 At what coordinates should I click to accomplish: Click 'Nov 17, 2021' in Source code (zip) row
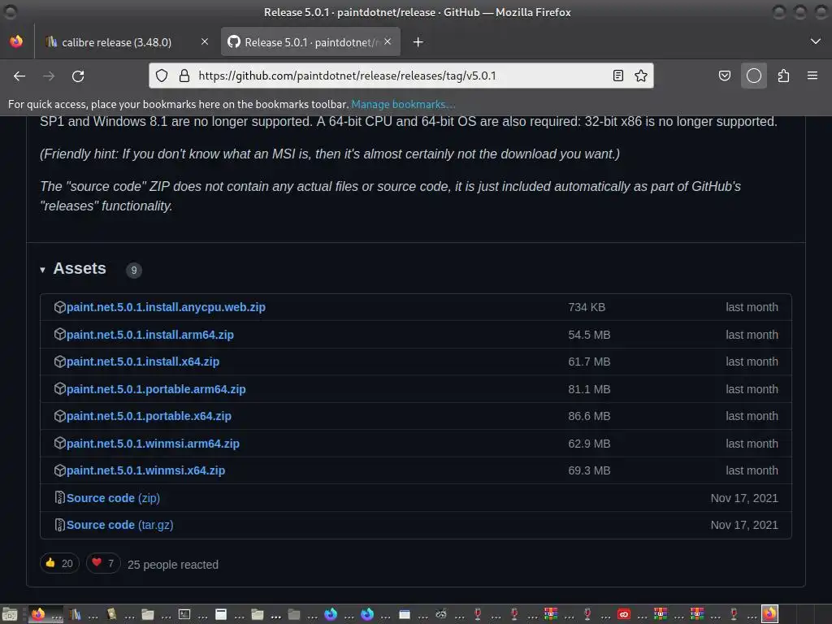point(744,498)
